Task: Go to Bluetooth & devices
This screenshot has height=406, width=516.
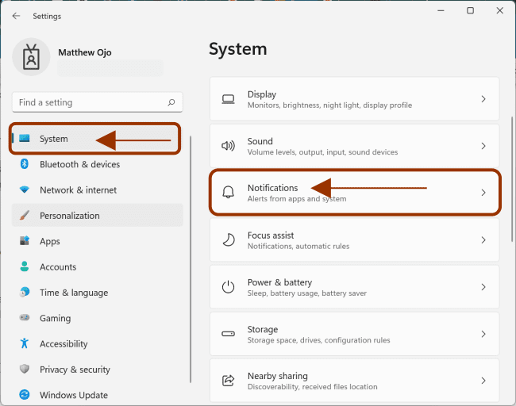Action: pos(98,164)
